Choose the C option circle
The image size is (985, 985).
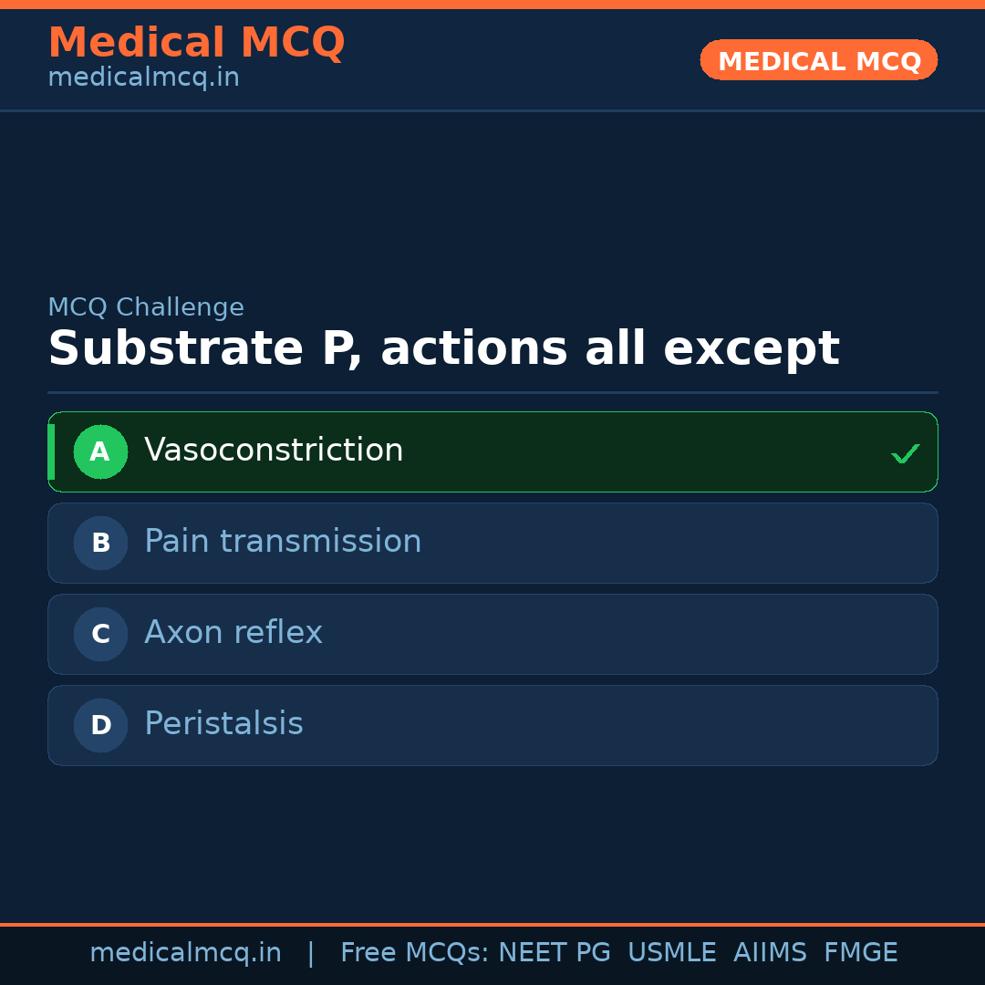tap(100, 634)
